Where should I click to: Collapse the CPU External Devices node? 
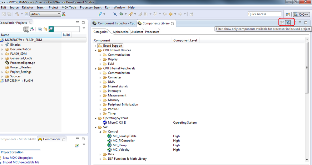(x=96, y=50)
